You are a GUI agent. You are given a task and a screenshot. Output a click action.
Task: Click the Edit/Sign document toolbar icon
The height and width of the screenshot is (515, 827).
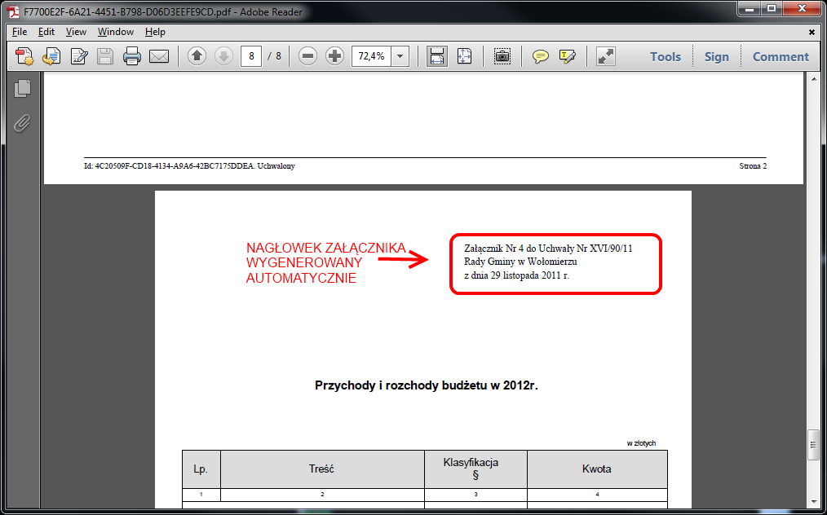pos(79,56)
